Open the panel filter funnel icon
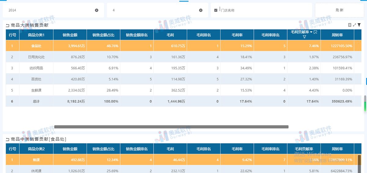The image size is (367, 173). click(x=359, y=25)
